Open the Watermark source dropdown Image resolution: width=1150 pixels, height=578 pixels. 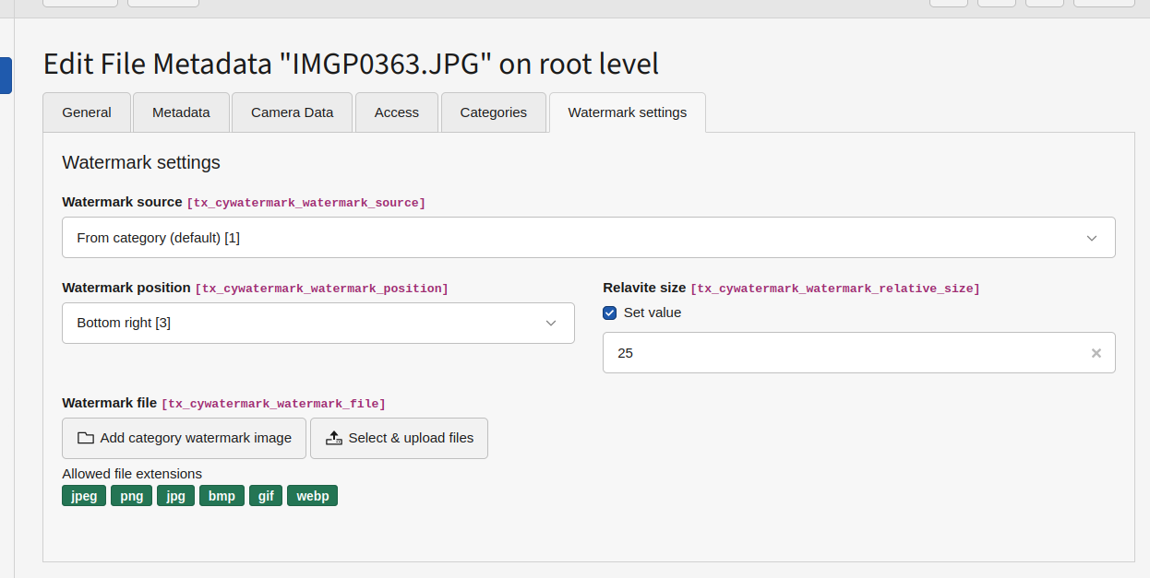tap(588, 238)
